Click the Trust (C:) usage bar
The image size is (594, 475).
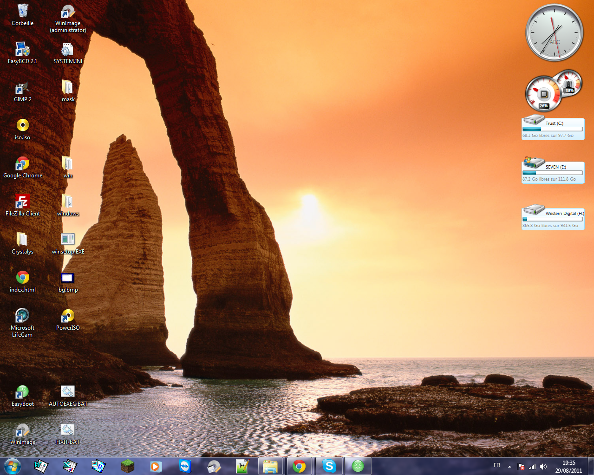coord(553,129)
